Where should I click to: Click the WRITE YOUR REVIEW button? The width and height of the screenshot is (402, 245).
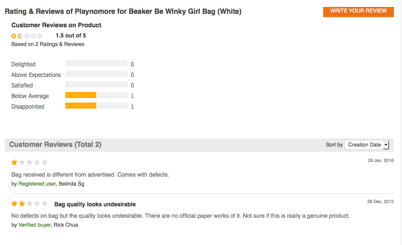click(x=358, y=11)
